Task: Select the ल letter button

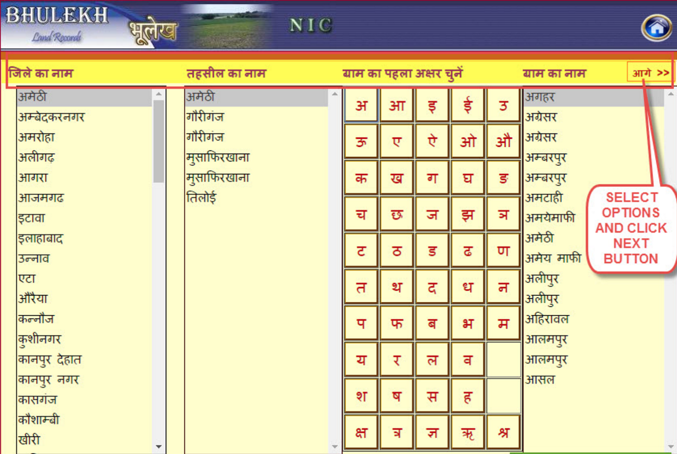Action: pyautogui.click(x=432, y=360)
